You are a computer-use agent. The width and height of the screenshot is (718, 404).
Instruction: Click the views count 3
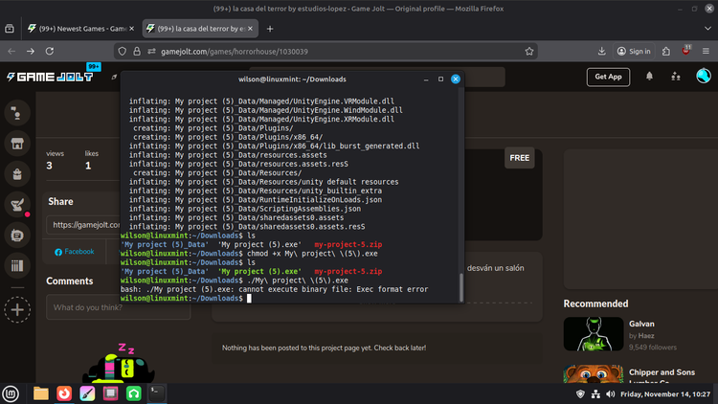pyautogui.click(x=49, y=166)
